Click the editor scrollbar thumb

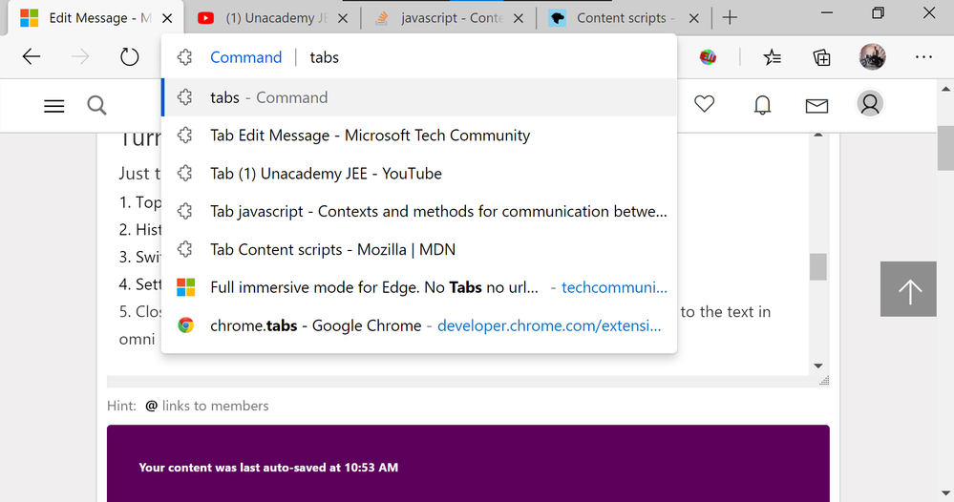tap(818, 267)
